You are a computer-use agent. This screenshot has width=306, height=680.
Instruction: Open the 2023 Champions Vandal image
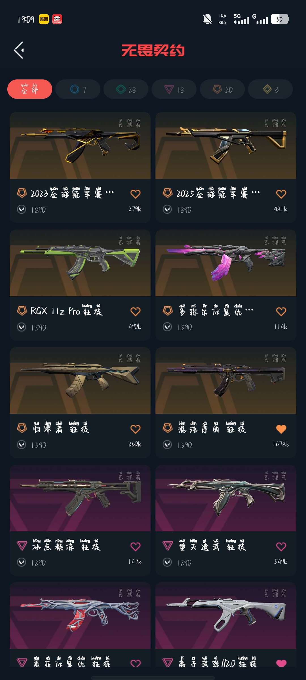[x=80, y=146]
